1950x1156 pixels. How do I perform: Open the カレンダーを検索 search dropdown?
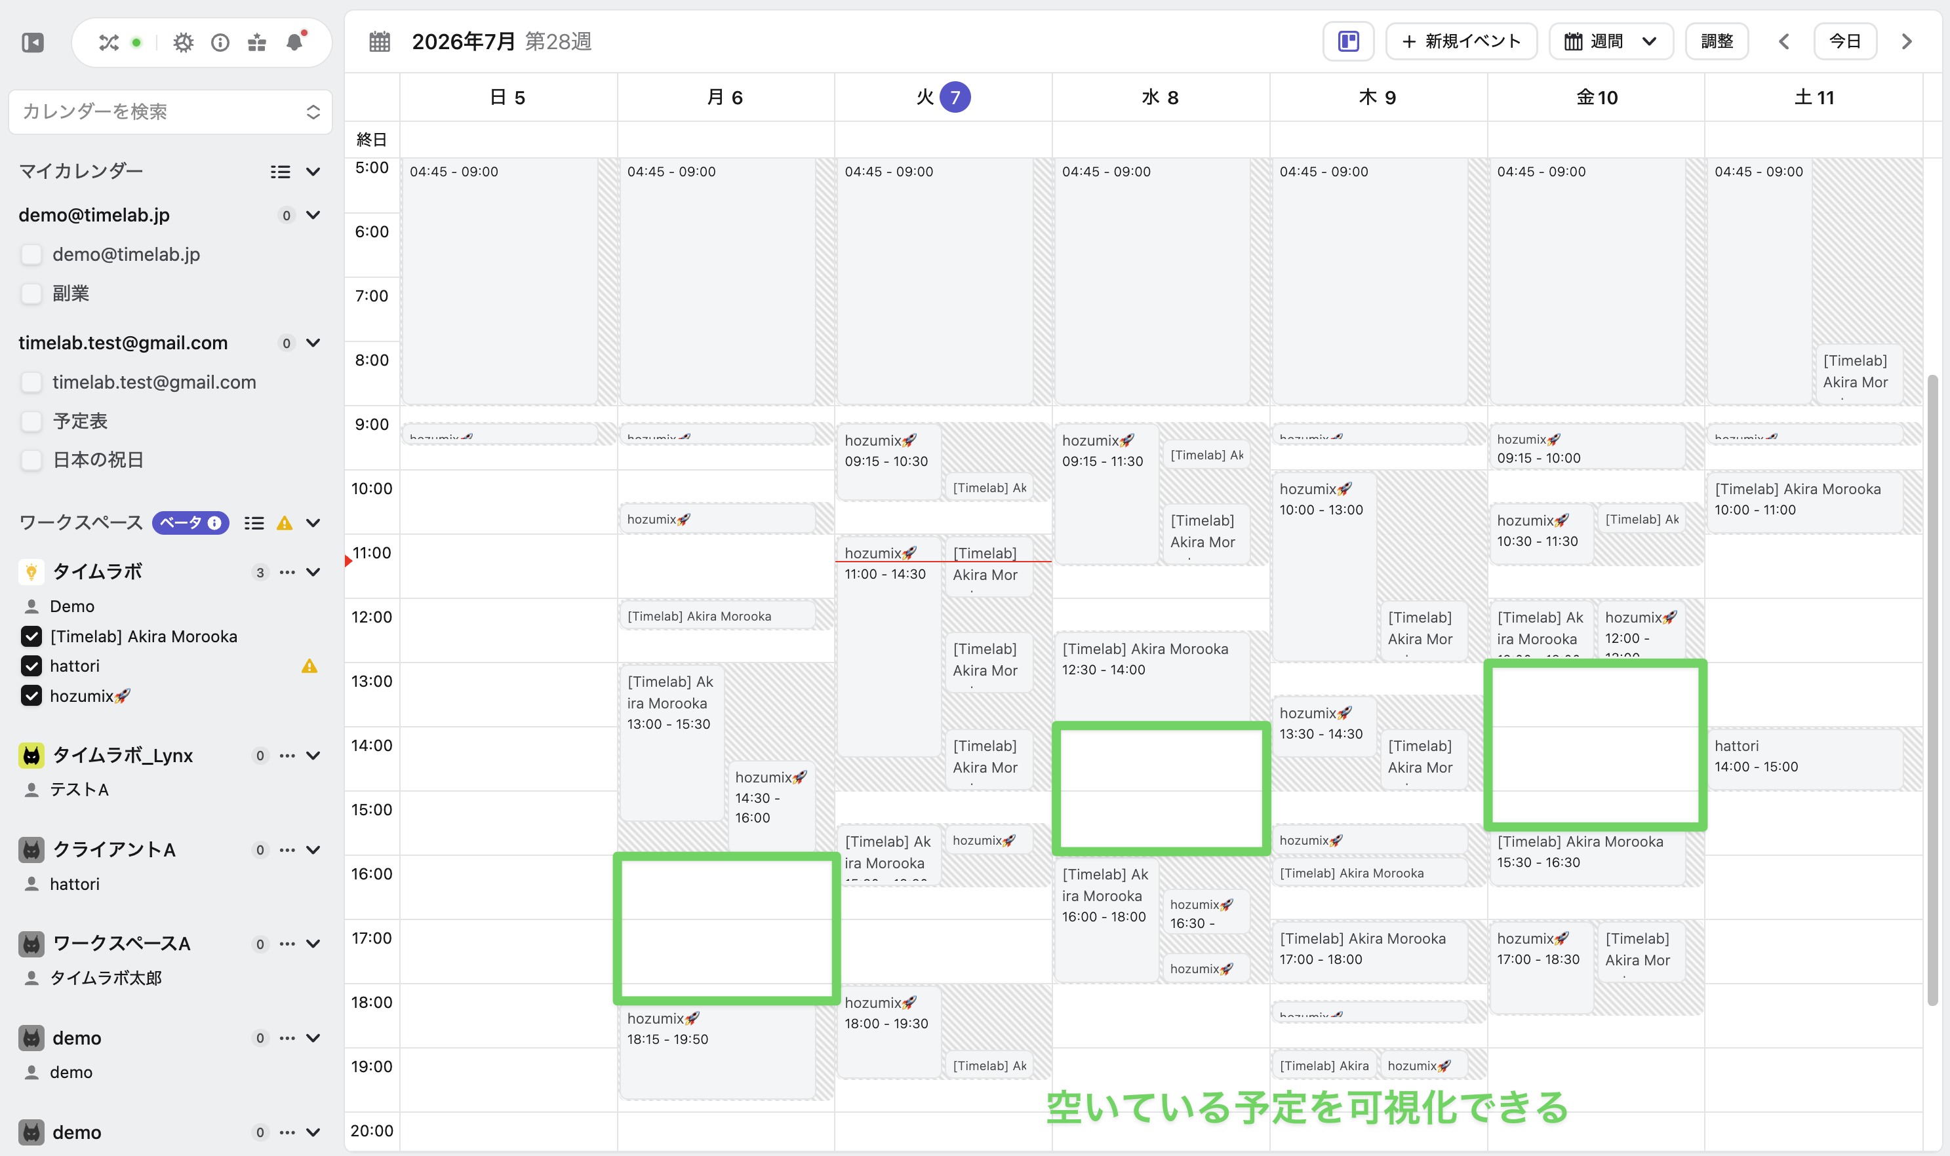coord(170,112)
